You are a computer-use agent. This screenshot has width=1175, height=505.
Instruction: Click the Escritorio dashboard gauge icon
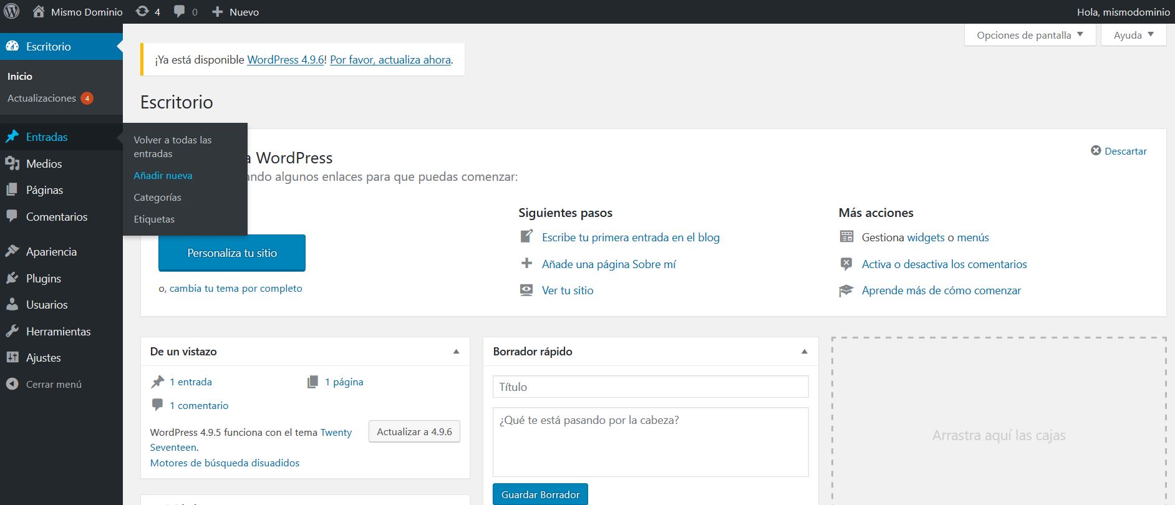[12, 46]
